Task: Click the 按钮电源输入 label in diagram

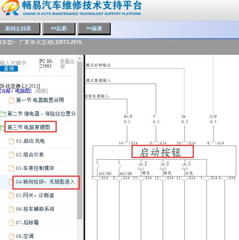Action: 97,96
